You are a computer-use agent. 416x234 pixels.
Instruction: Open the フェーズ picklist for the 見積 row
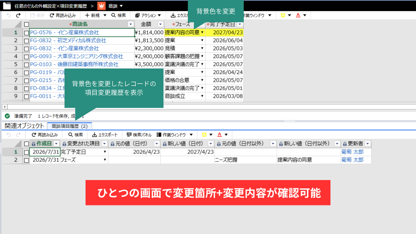point(202,48)
